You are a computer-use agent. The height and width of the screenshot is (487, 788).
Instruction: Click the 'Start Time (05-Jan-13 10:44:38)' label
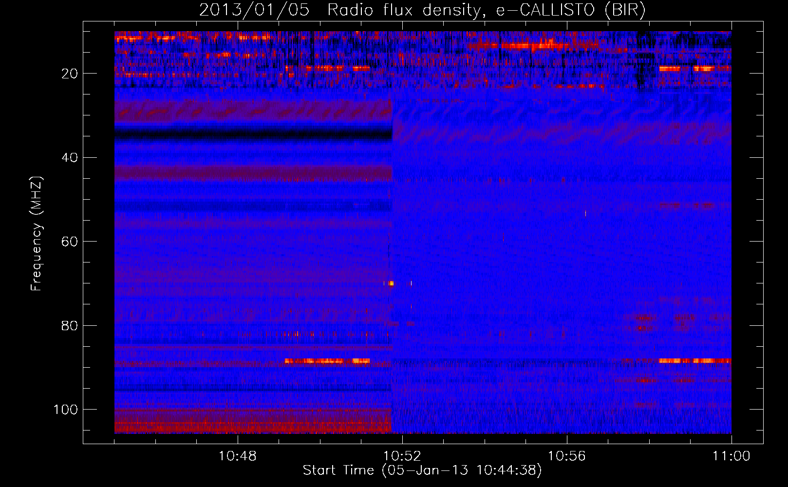pyautogui.click(x=422, y=470)
